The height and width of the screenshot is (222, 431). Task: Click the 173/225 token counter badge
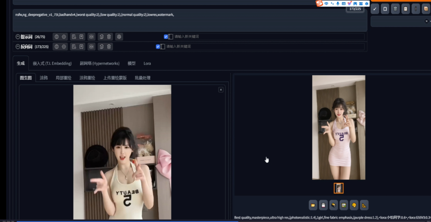(355, 9)
